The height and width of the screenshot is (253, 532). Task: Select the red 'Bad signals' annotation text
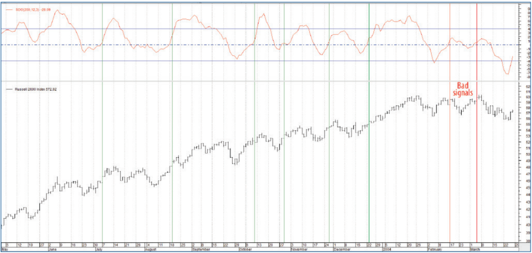pyautogui.click(x=463, y=88)
